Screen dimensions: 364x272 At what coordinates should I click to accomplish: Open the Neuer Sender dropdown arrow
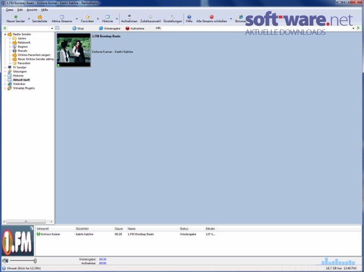pyautogui.click(x=29, y=18)
